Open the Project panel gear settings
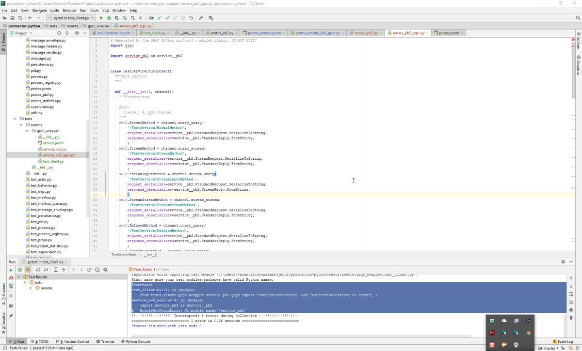The image size is (582, 351). click(x=77, y=33)
